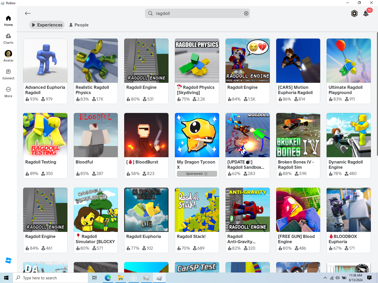Open the Robux balance icon

point(354,13)
